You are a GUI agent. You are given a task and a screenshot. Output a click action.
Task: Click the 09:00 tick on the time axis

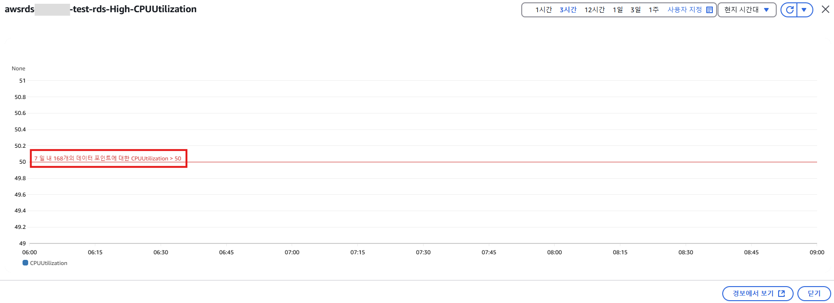[x=817, y=252]
